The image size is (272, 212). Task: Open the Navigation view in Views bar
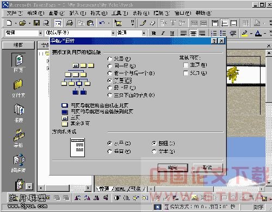coord(18,138)
